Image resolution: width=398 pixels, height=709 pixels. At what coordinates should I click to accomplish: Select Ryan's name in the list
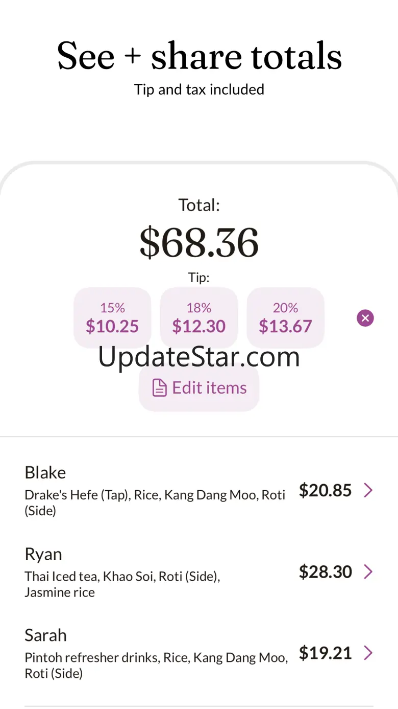[43, 554]
